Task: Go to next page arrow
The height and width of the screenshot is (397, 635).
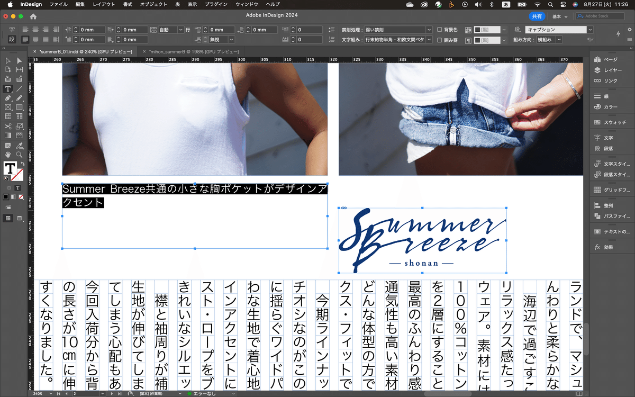Action: click(x=112, y=394)
